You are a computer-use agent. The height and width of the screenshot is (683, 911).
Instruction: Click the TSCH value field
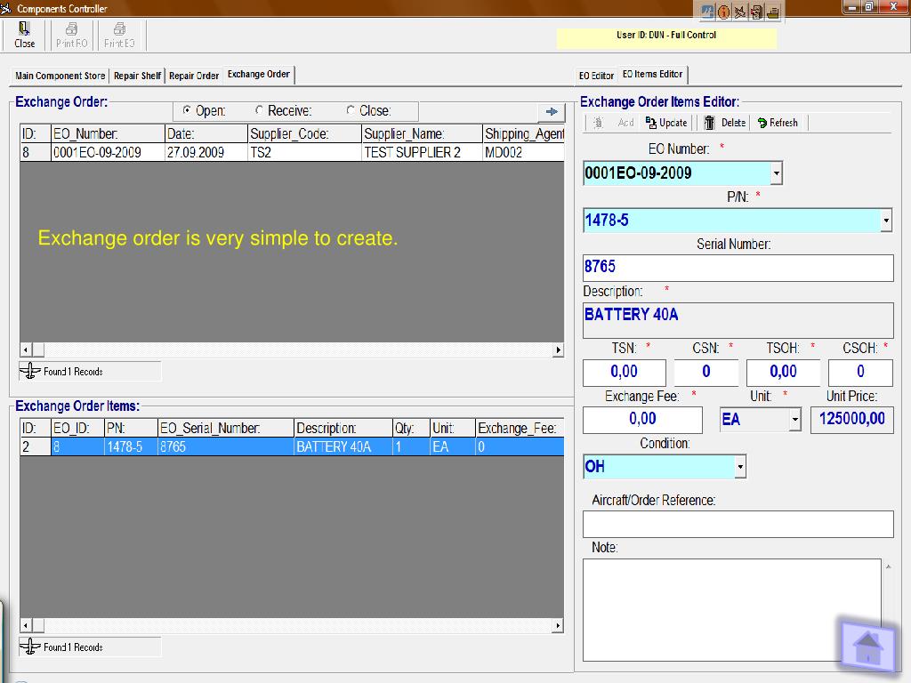[783, 373]
